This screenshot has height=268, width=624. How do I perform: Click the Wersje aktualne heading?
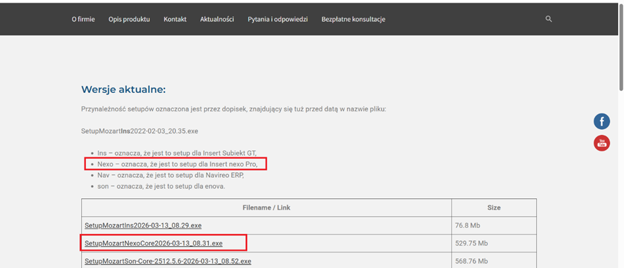click(x=123, y=90)
